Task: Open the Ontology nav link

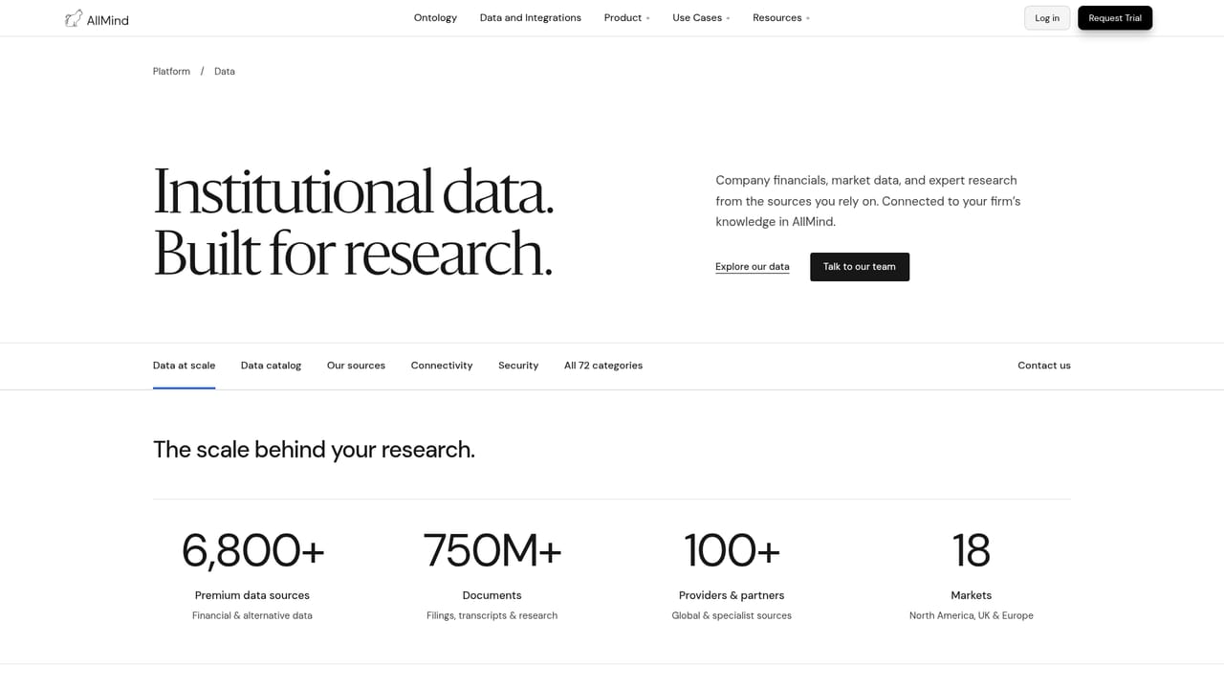Action: click(x=435, y=18)
